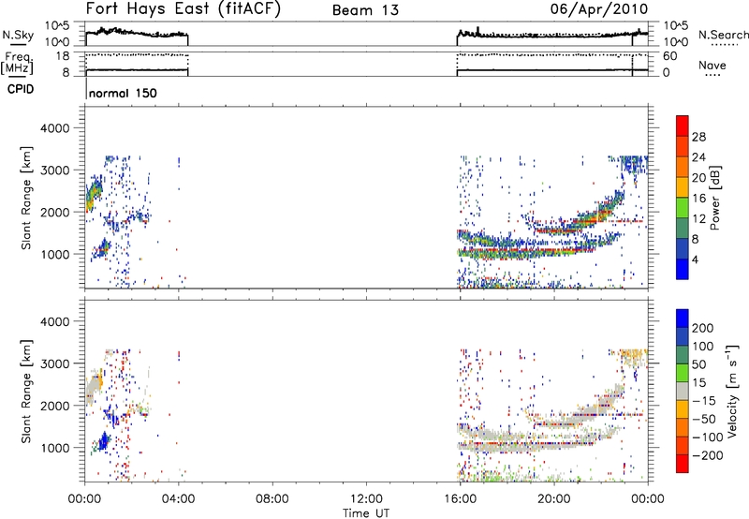This screenshot has height=519, width=749.
Task: Click the '60' Nave axis tick
Action: (669, 56)
